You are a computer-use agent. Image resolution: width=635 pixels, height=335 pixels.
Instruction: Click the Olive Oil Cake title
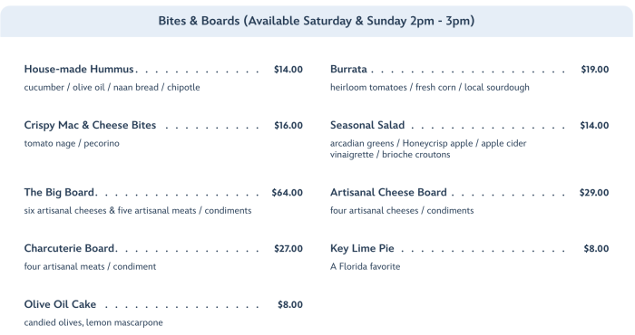(x=60, y=304)
